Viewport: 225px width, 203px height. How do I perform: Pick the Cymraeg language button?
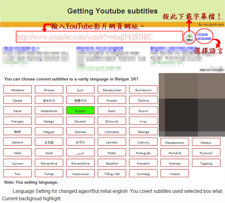coord(143,173)
